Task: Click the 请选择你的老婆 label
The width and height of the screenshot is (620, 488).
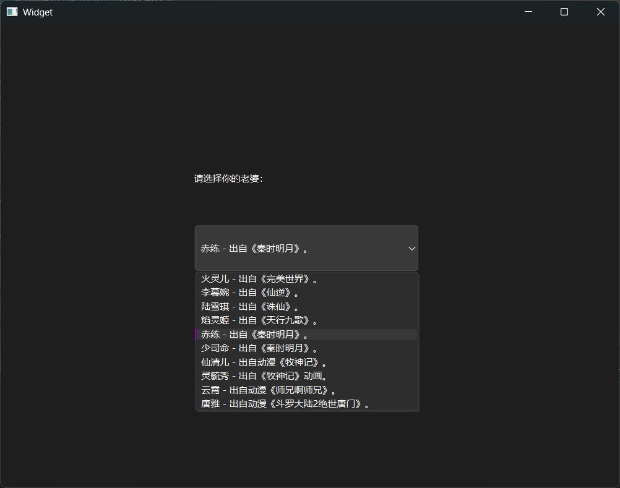Action: click(x=228, y=179)
